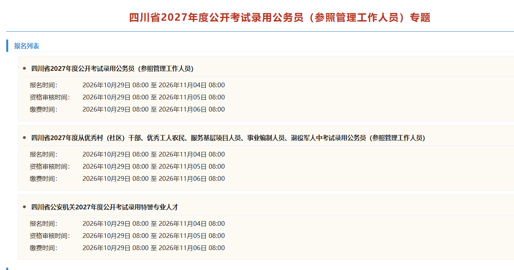
Task: Select the 资格审核时间 date range in 特警专业人才 entry
Action: tap(154, 236)
